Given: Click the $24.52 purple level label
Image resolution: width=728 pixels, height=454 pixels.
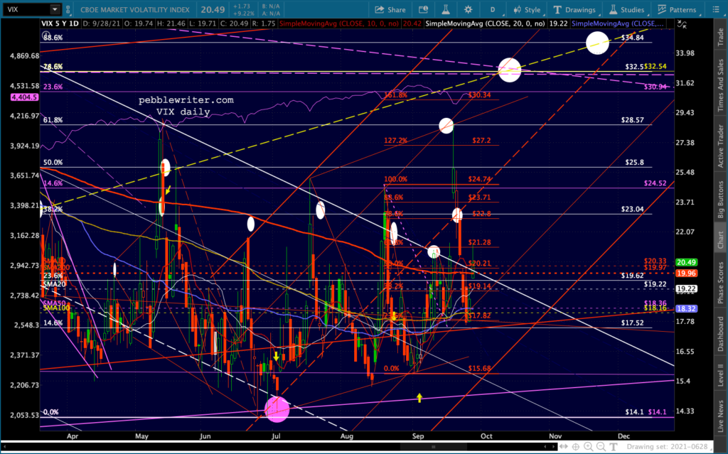Looking at the screenshot, I should 655,183.
